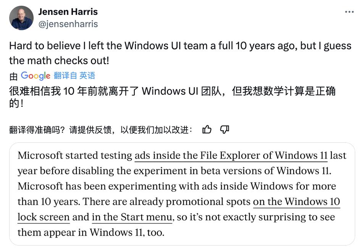Viewport: 359px width, 252px height.
Task: Click the 由 character before Google logo
Action: click(x=13, y=76)
